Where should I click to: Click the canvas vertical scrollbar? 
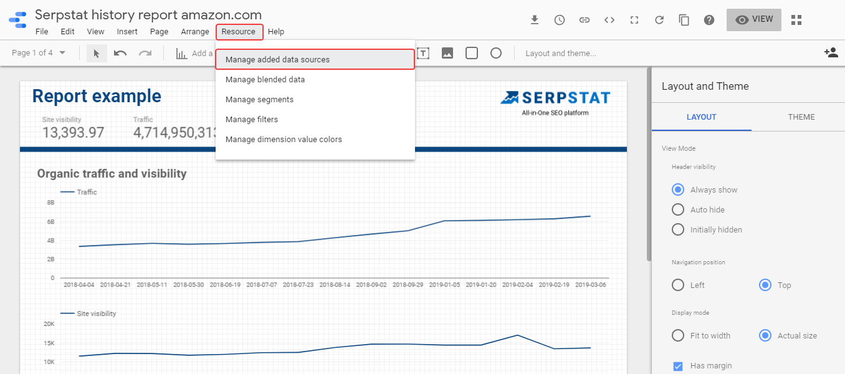tap(649, 165)
